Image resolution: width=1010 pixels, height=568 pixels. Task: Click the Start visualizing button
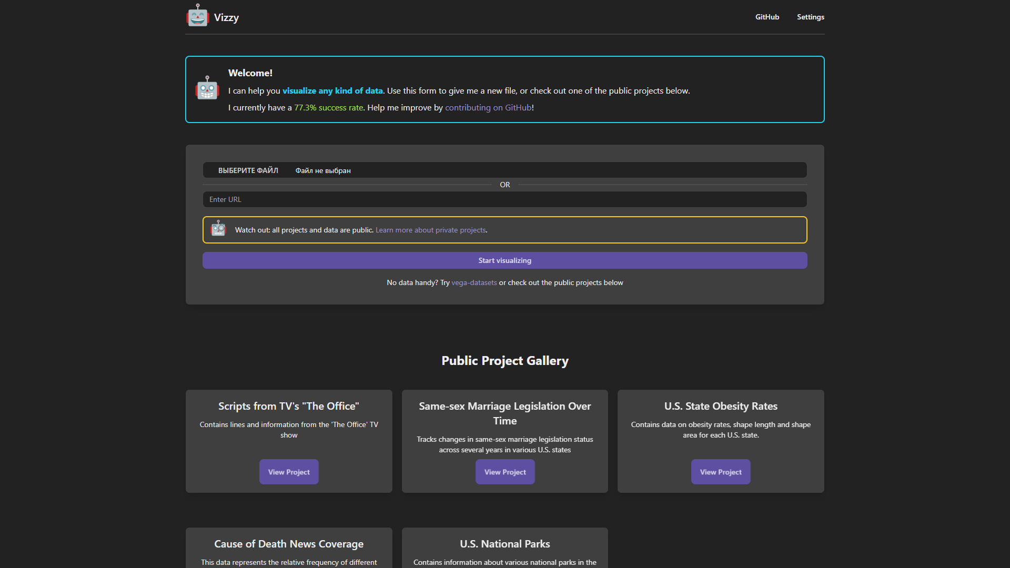point(505,260)
